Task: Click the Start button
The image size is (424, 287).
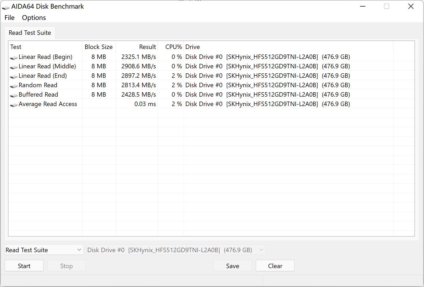Action: point(24,266)
